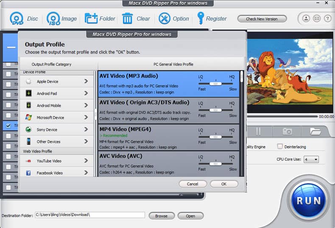Expand the Android Pad category arrow
Screen dimensions: 335x228
pos(86,93)
